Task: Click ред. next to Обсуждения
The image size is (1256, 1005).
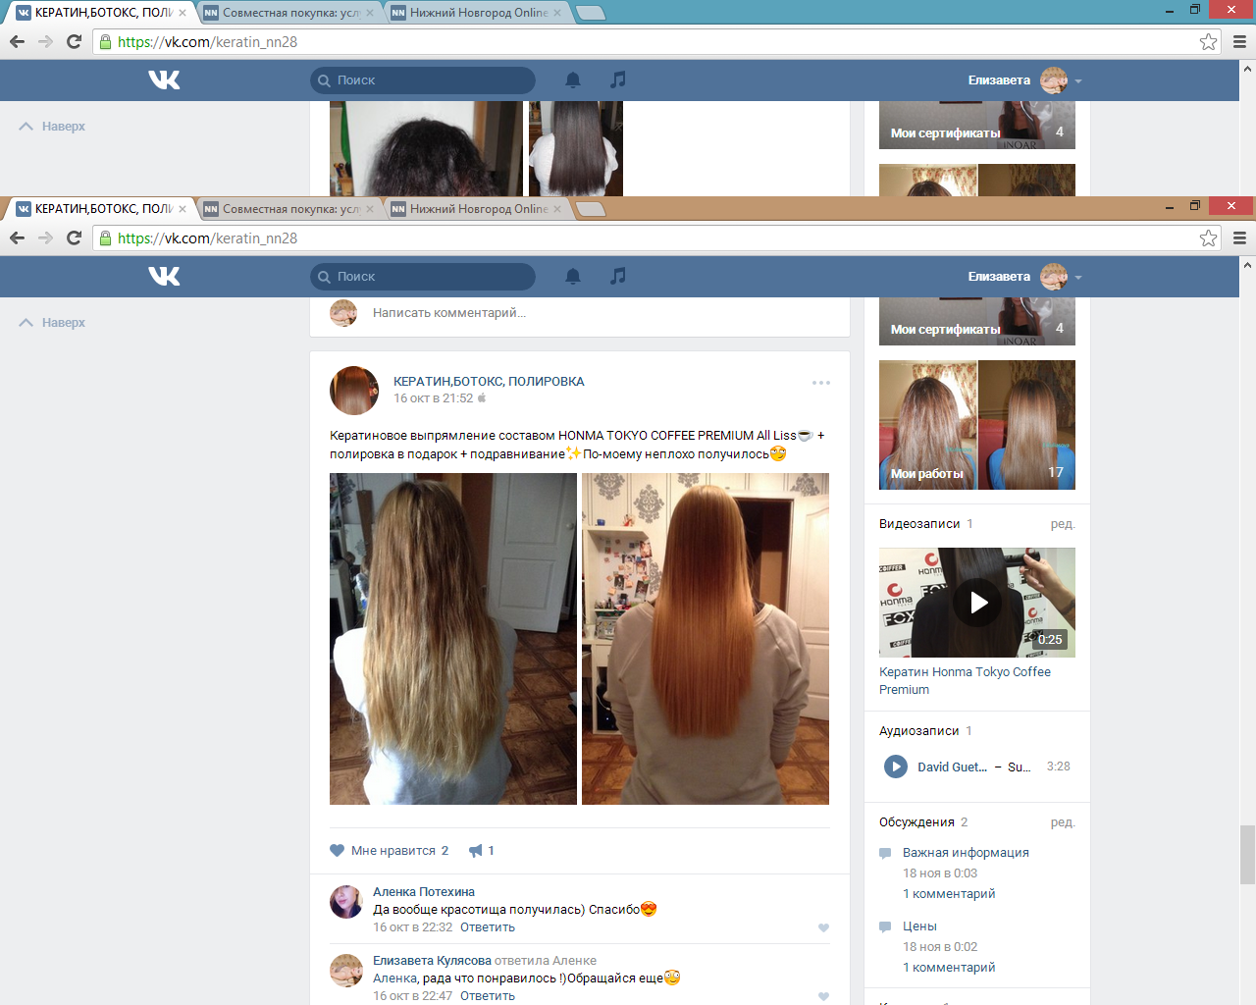Action: 1063,822
